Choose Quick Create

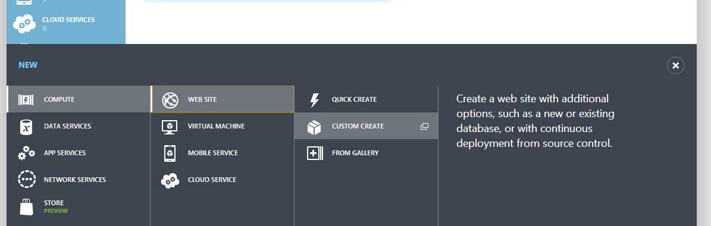pyautogui.click(x=367, y=99)
